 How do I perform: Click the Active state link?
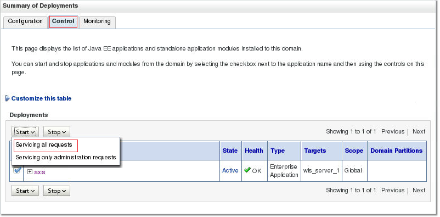tap(230, 170)
